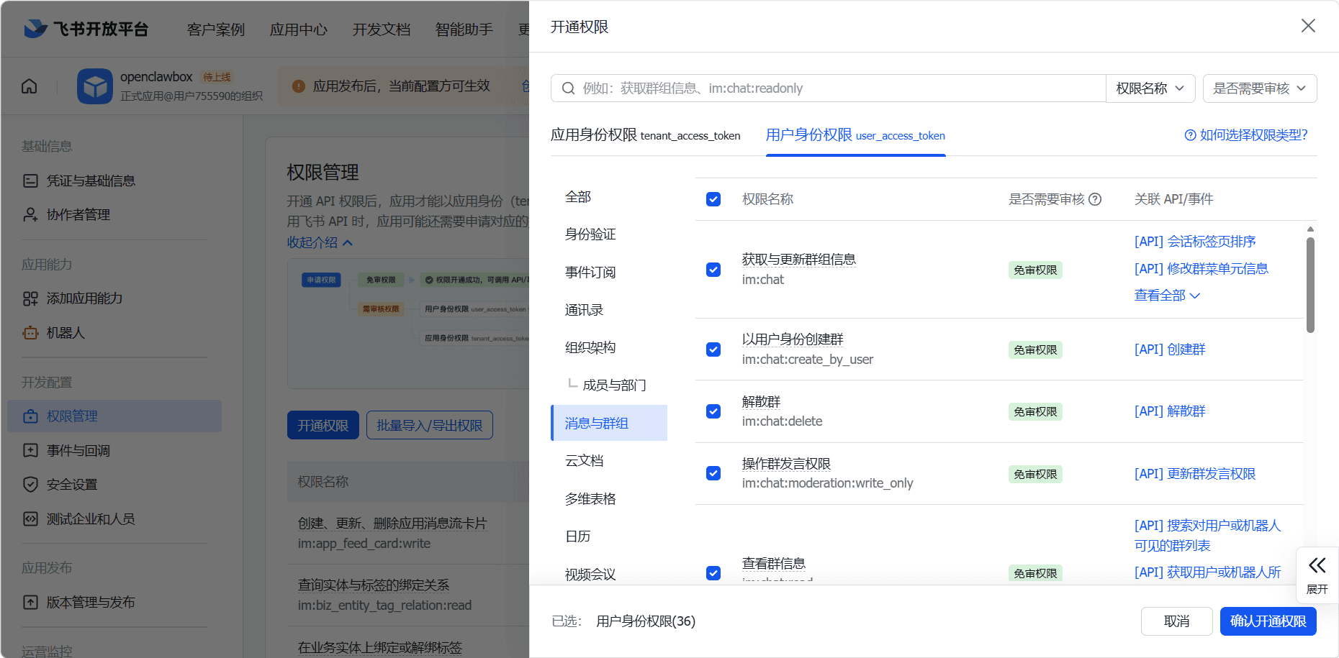Viewport: 1339px width, 658px height.
Task: Uncheck 获取与更新群组信息 im:chat permission
Action: [713, 270]
